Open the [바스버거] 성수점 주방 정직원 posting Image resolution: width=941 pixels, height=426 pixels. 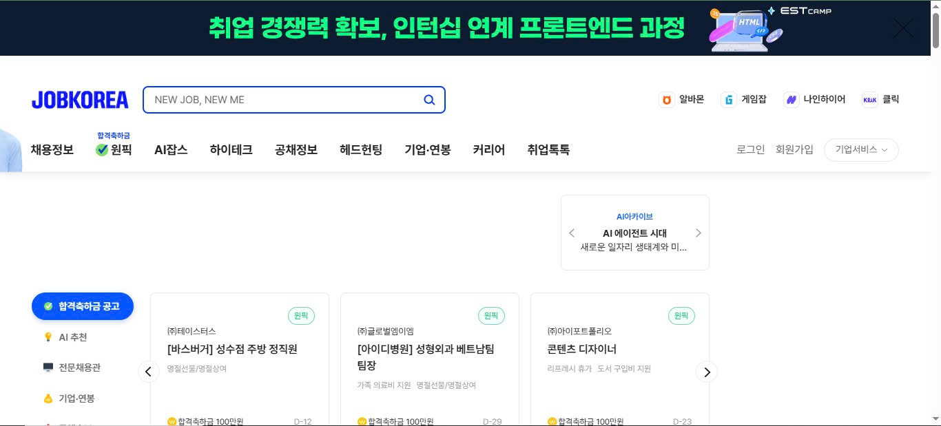click(232, 349)
